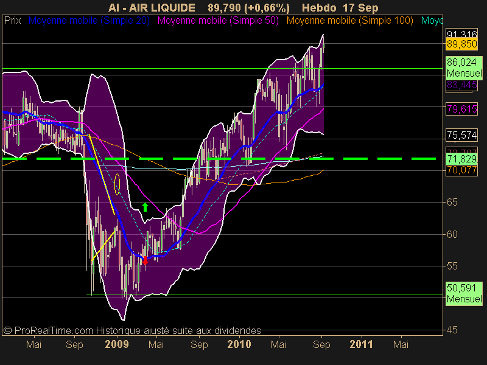Click the 70,077 orange average price tag

[x=461, y=170]
